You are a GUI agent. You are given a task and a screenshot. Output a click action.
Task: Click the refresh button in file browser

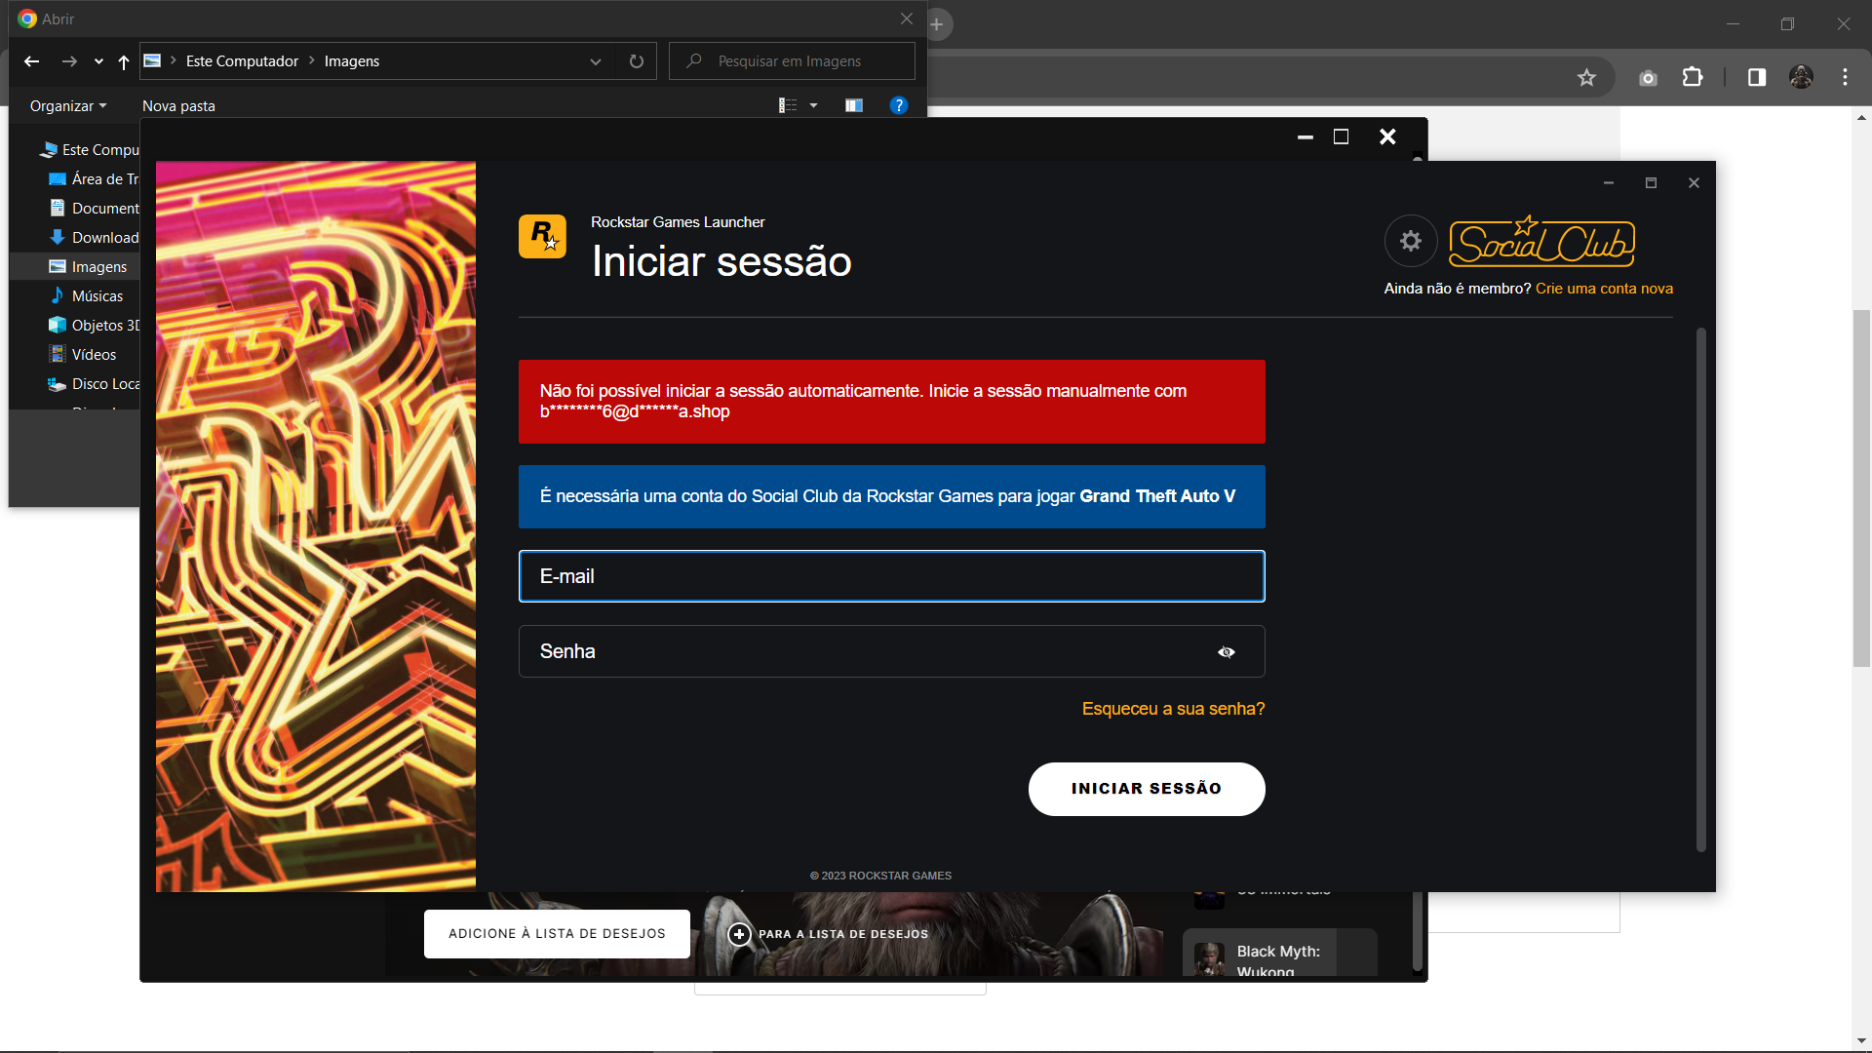(x=637, y=60)
